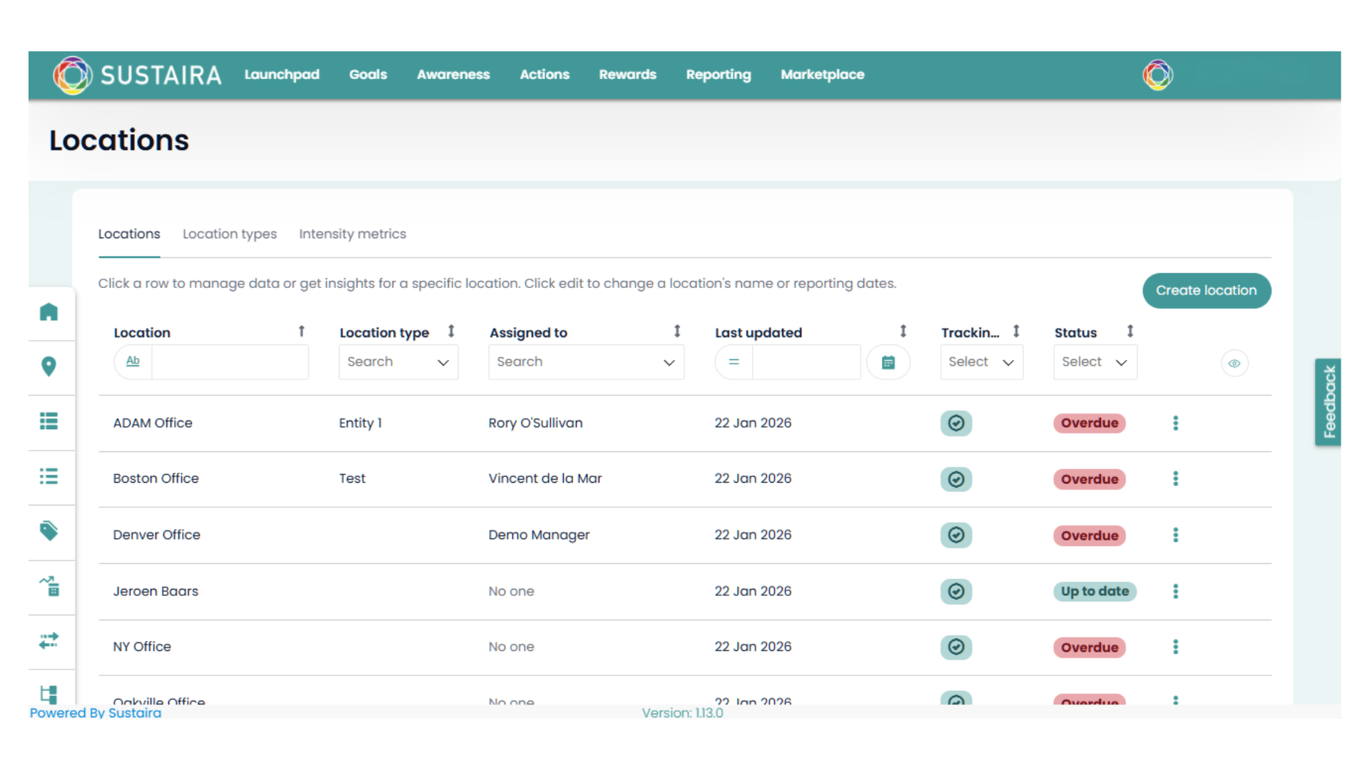
Task: Expand the Tracking Select dropdown
Action: click(981, 361)
